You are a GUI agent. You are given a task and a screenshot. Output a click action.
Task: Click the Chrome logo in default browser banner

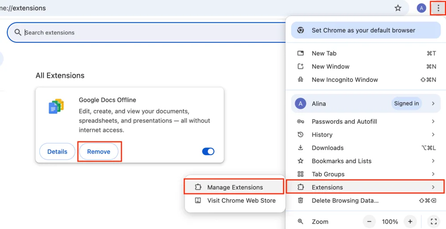coord(301,30)
